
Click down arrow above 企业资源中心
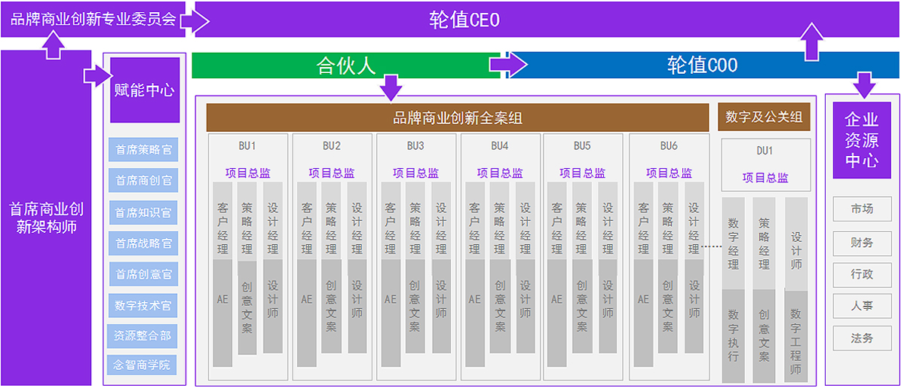865,84
